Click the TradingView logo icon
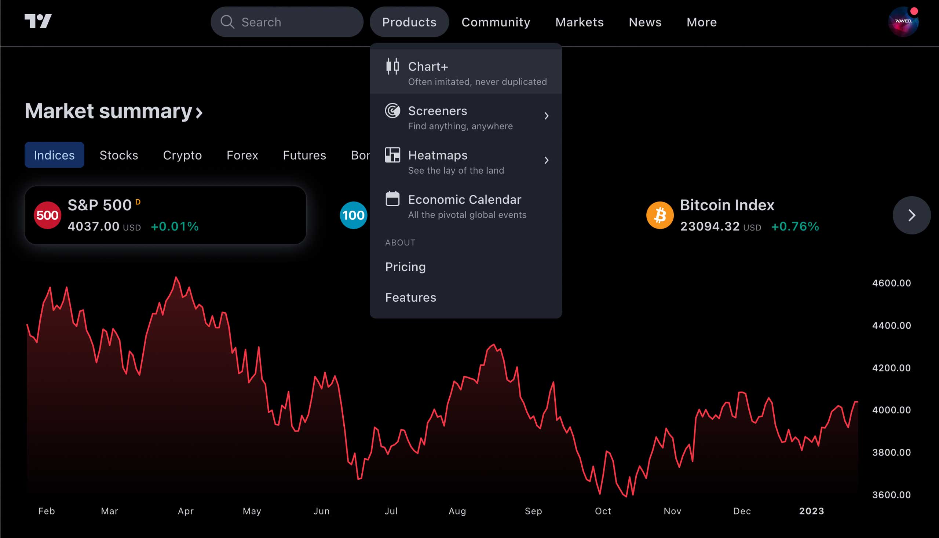 point(38,21)
